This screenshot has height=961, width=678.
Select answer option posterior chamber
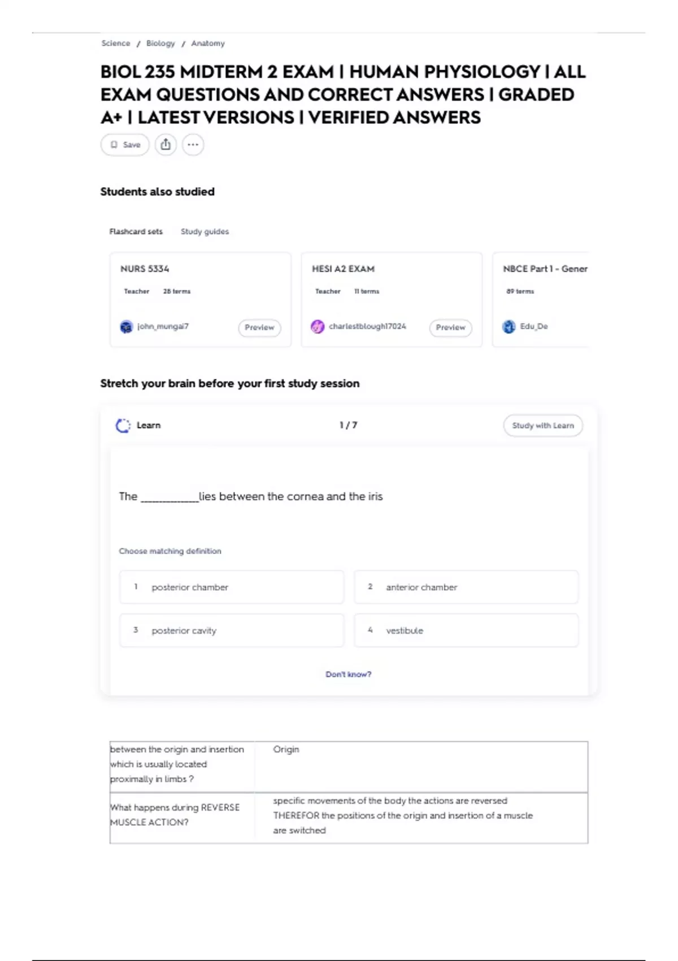point(232,587)
